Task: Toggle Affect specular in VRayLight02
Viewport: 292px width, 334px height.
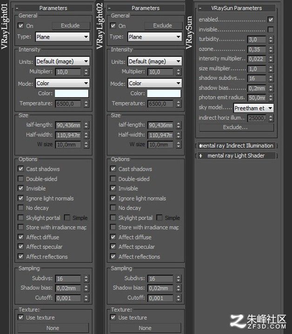Action: click(x=113, y=247)
